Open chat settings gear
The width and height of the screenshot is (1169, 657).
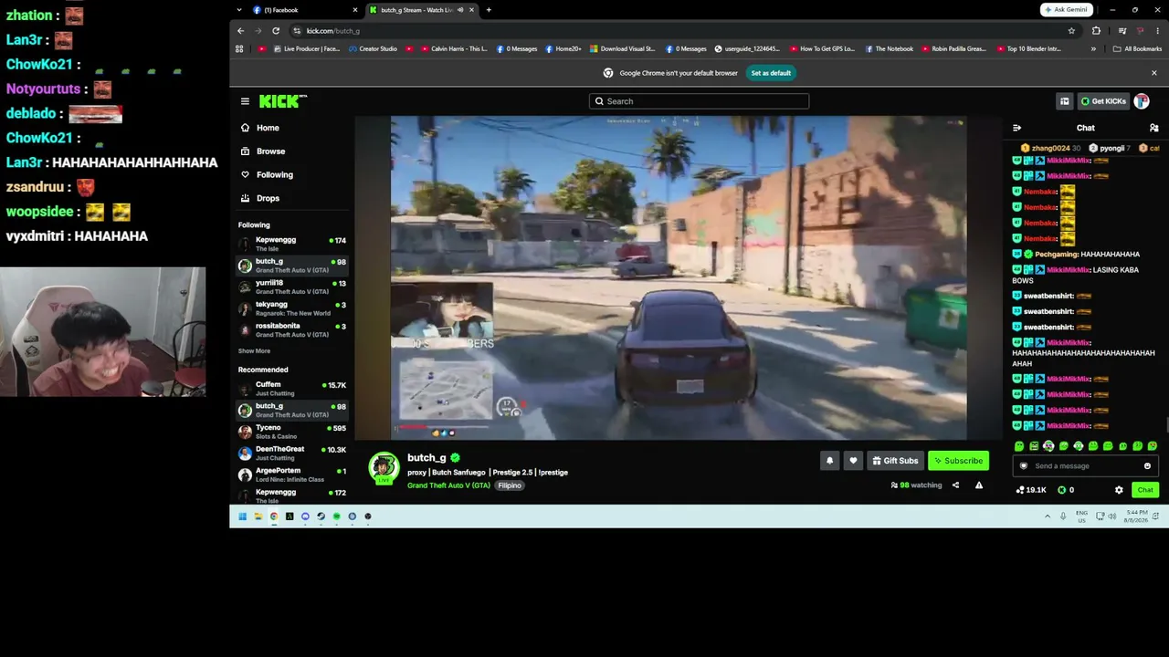[x=1119, y=490]
